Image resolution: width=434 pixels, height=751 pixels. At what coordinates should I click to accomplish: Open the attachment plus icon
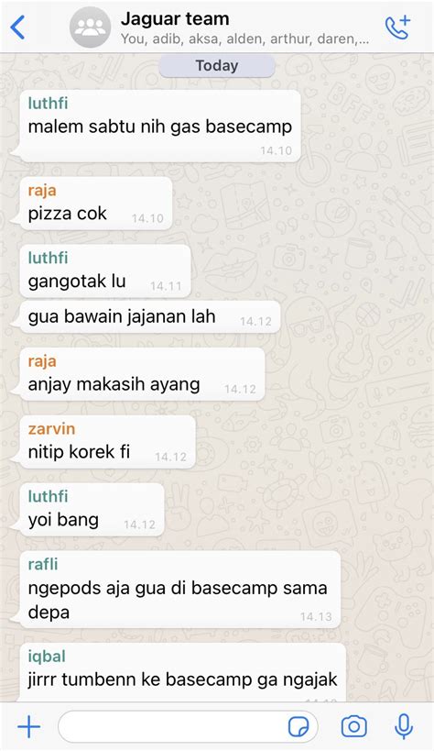(x=28, y=726)
